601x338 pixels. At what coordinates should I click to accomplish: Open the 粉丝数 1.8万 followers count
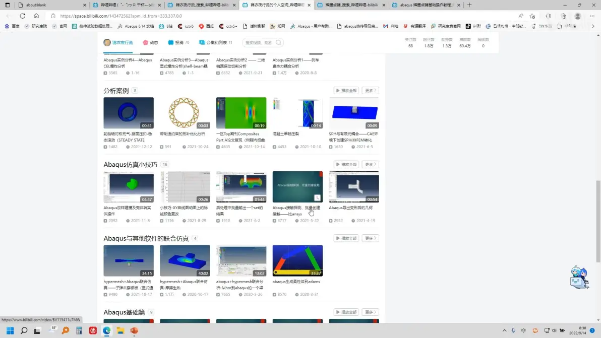pyautogui.click(x=429, y=42)
